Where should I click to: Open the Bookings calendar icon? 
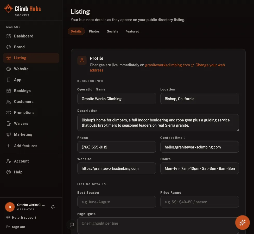(x=9, y=91)
